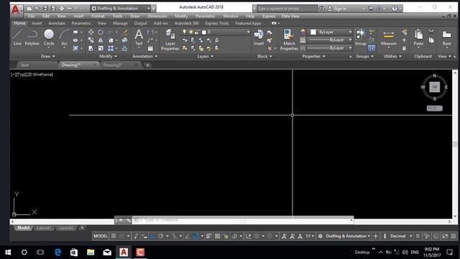
Task: Add a new drawing tab with plus
Action: click(x=147, y=65)
